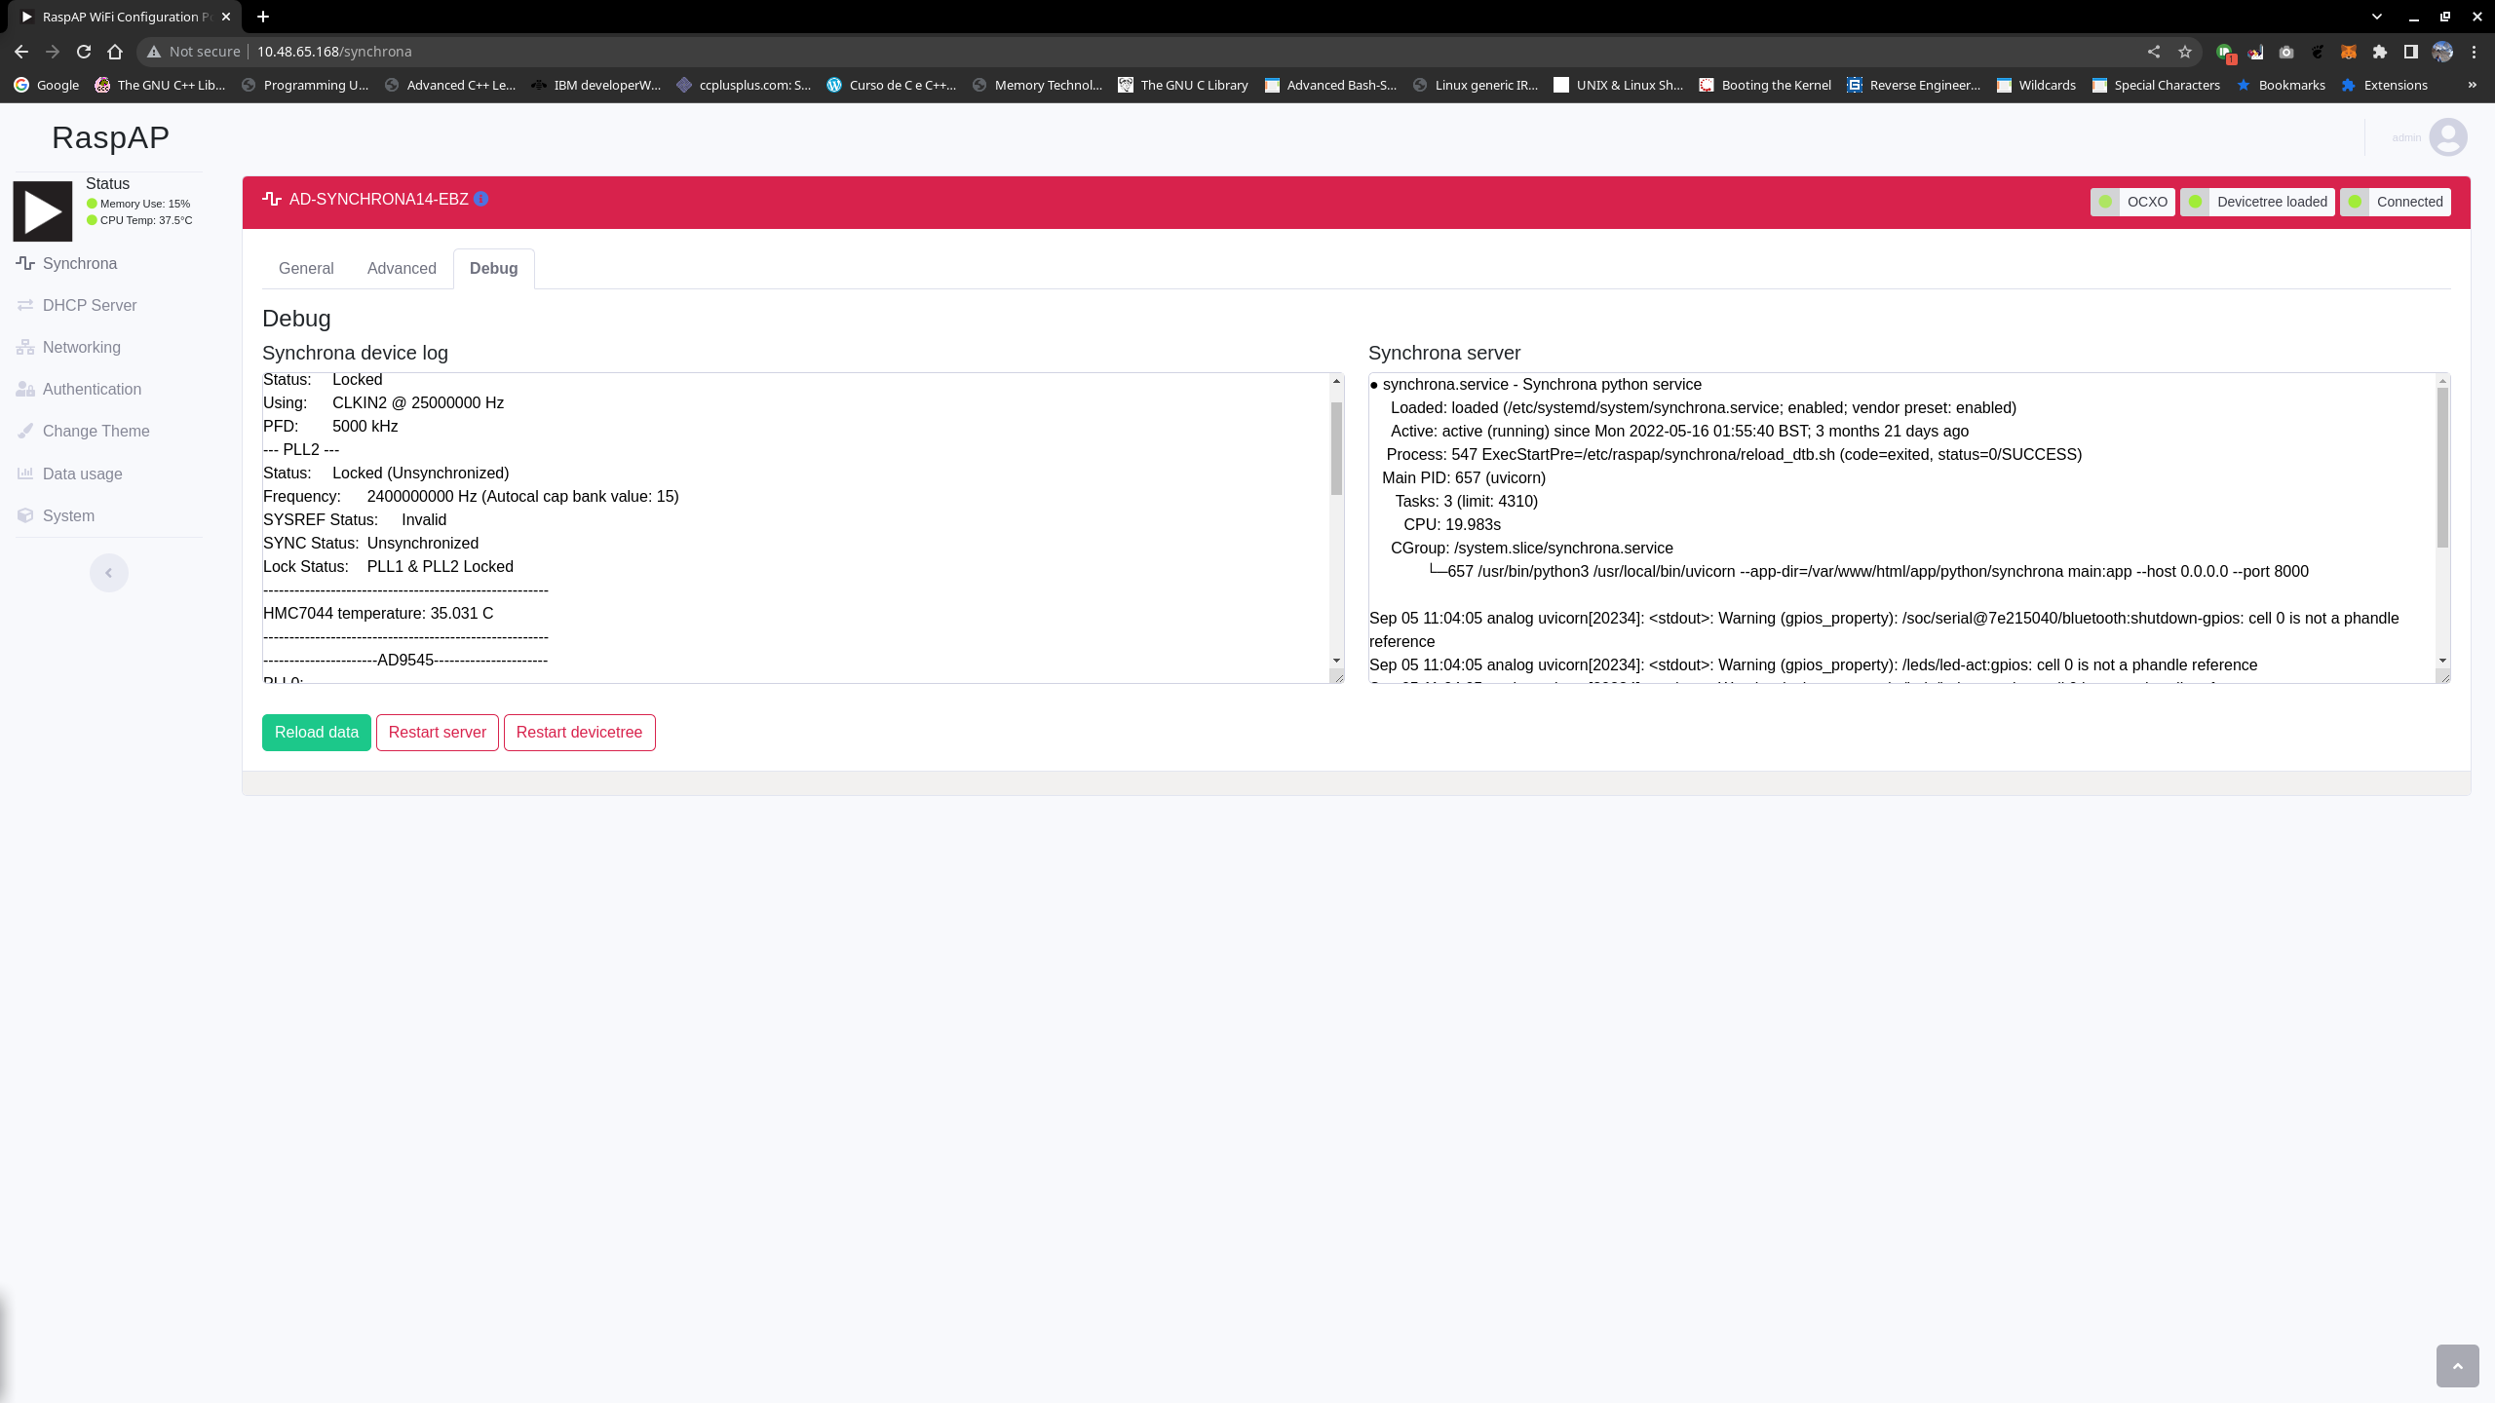Open the admin user avatar menu
This screenshot has height=1403, width=2495.
2447,137
